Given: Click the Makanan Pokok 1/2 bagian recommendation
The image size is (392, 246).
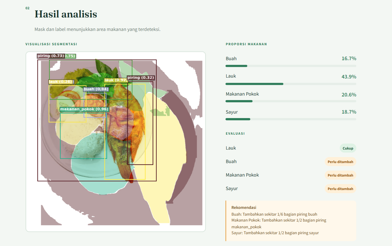Looking at the screenshot, I should click(279, 224).
